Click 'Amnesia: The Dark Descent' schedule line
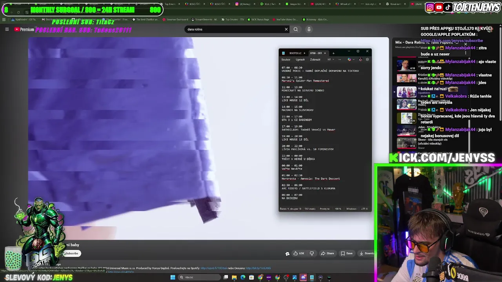The height and width of the screenshot is (282, 502). coord(311,179)
